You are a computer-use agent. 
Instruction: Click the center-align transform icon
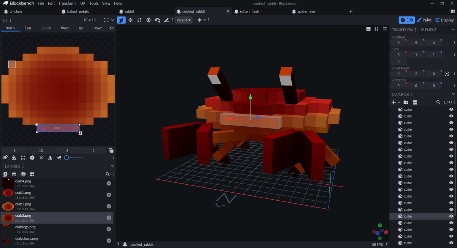(199, 20)
